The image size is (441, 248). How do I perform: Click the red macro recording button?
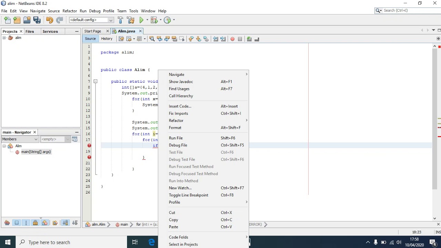(232, 39)
